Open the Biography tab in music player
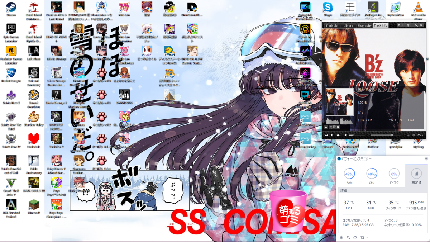Image resolution: width=430 pixels, height=242 pixels. [364, 25]
